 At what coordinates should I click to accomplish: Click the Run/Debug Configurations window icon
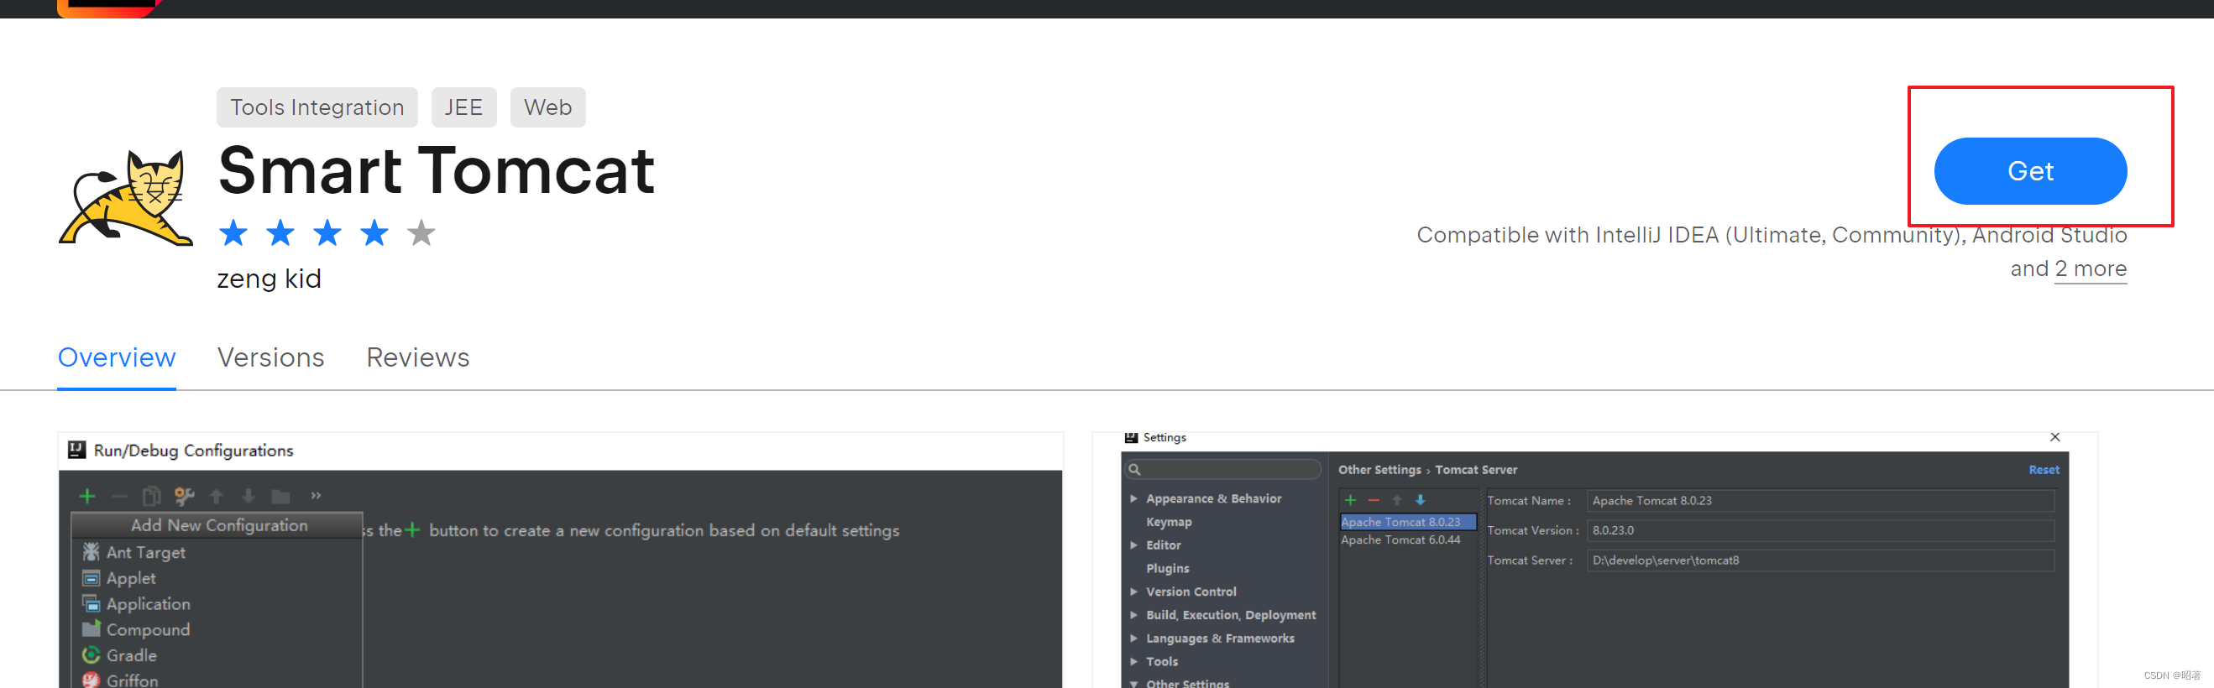(76, 449)
